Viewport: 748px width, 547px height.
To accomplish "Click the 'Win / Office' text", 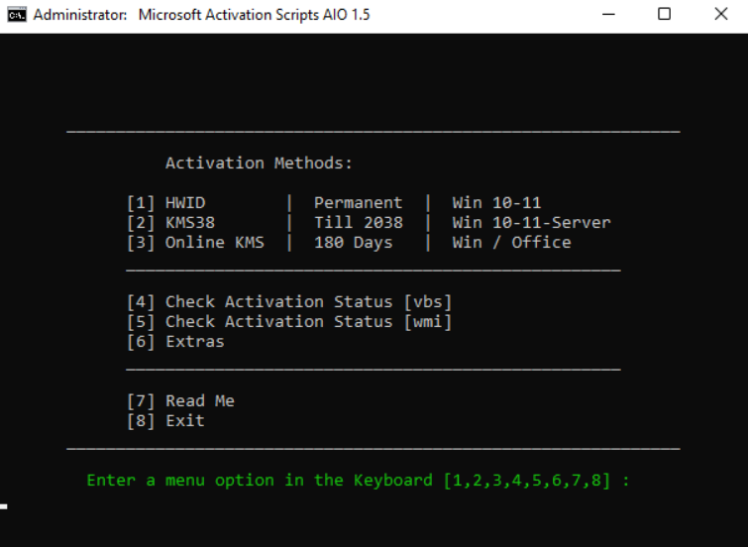I will click(511, 243).
